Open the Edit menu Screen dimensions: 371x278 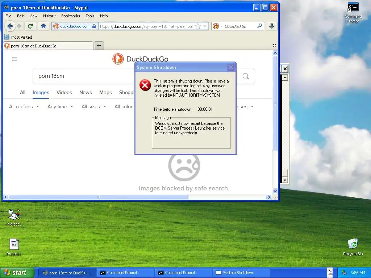click(20, 16)
